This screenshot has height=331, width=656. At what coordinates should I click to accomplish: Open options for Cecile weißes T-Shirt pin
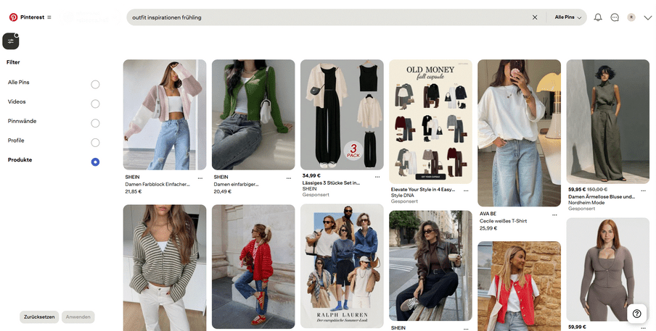tap(554, 215)
